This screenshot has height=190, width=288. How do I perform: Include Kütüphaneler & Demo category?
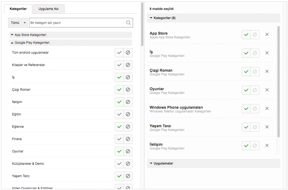pos(119,164)
